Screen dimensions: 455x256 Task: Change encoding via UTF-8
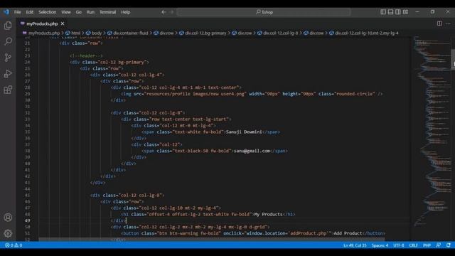398,245
